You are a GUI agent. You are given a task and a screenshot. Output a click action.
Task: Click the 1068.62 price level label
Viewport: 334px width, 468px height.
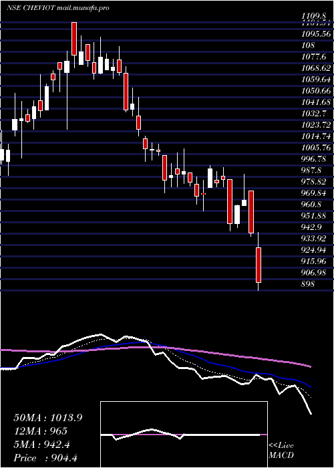pos(316,68)
